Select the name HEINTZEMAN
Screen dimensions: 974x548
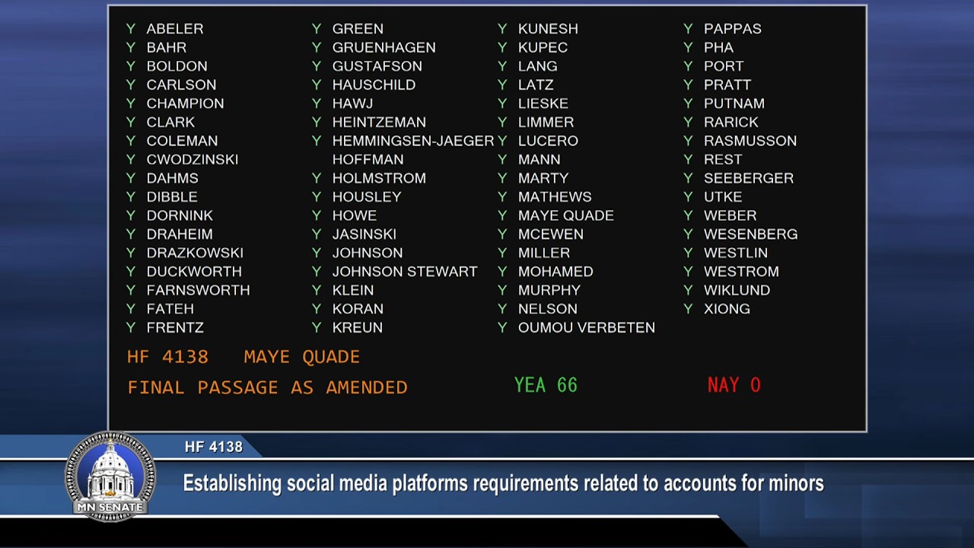click(380, 122)
